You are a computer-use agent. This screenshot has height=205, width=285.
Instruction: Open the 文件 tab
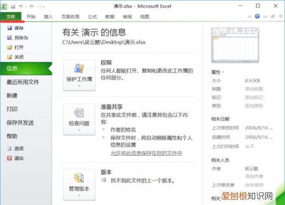click(11, 17)
